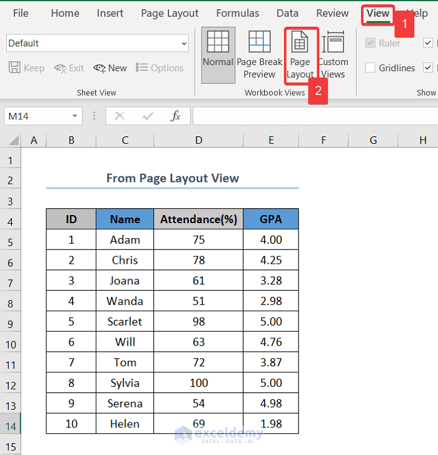Viewport: 438px width, 455px height.
Task: Select column B header
Action: pos(71,140)
